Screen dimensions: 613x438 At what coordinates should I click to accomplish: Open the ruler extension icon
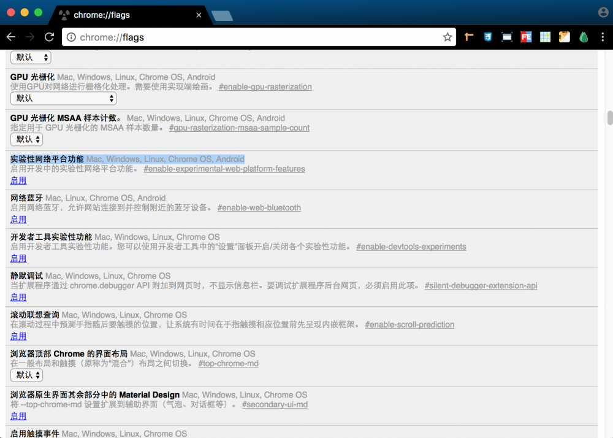click(x=469, y=37)
